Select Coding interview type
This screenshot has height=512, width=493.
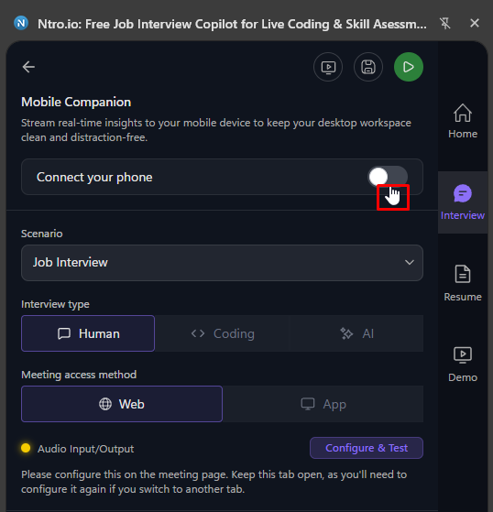pyautogui.click(x=223, y=333)
